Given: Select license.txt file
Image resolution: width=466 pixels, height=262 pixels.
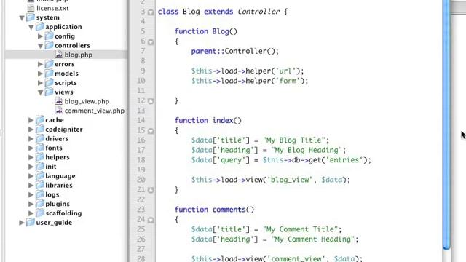Looking at the screenshot, I should pos(52,8).
